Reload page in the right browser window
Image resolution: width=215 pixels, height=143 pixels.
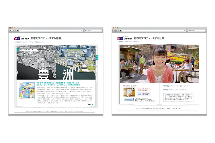[x=185, y=31]
